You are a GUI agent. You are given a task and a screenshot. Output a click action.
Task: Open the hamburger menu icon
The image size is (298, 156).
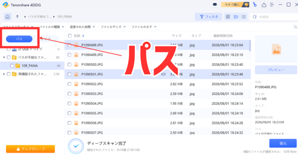click(272, 5)
